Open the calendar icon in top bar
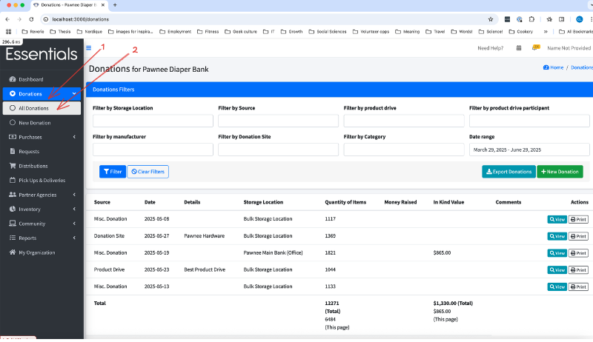Screen dimensions: 593x342 click(519, 48)
